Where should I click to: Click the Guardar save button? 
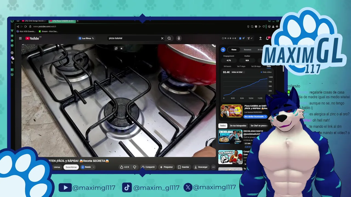[x=183, y=167]
